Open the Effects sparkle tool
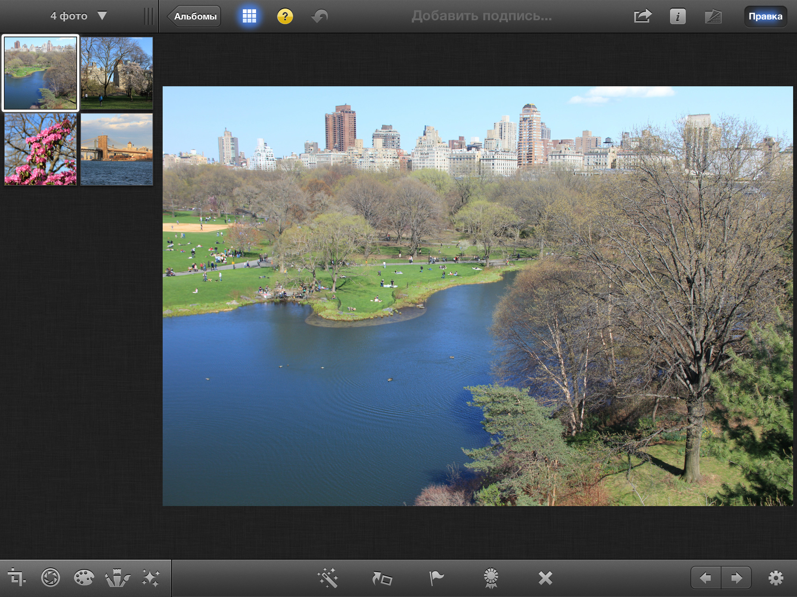797x597 pixels. pos(151,578)
